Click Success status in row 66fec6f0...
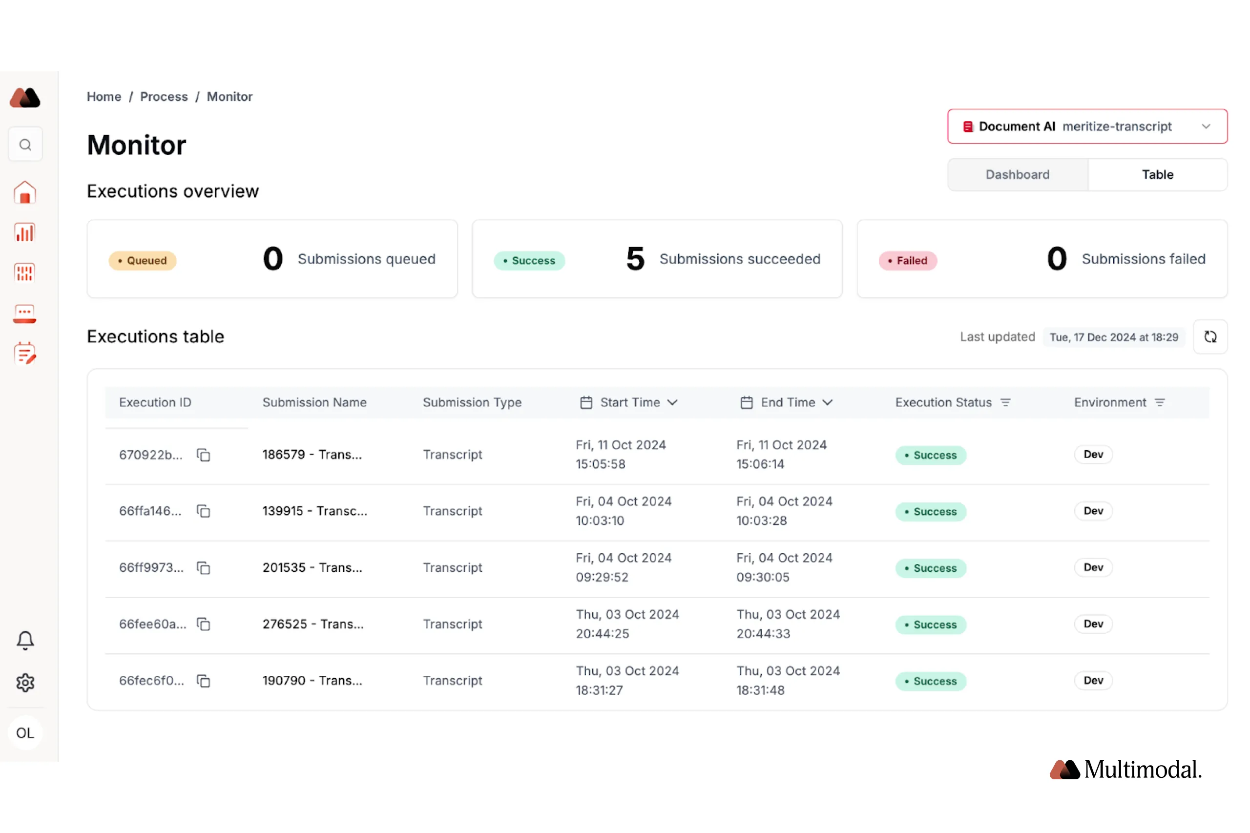1250x833 pixels. tap(930, 682)
